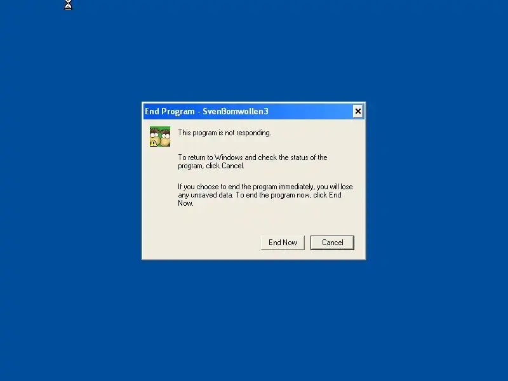508x381 pixels.
Task: Click the "To return to Windows" text line
Action: [x=252, y=157]
